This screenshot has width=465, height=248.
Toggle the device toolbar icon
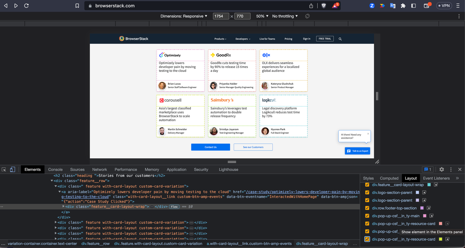13,170
